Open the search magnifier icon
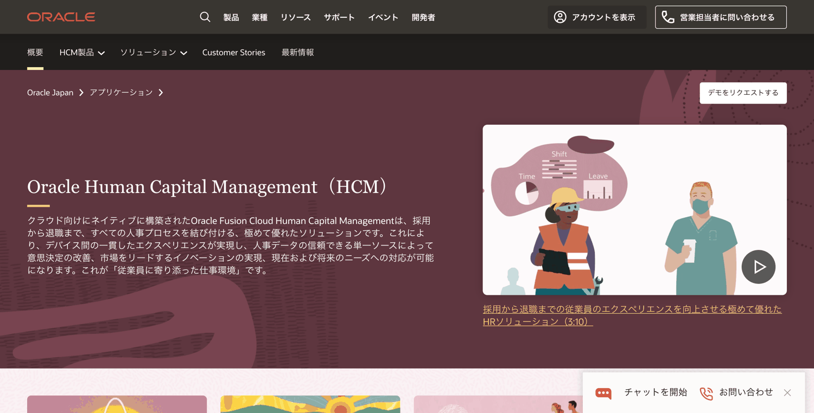Screen dimensions: 814x413 205,17
